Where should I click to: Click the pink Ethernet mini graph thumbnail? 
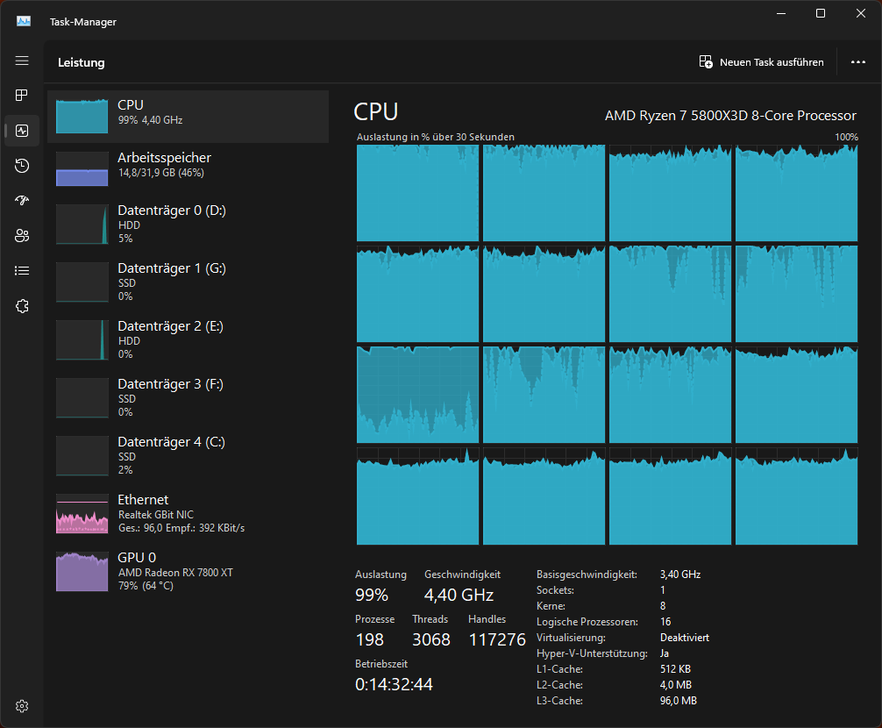[82, 514]
